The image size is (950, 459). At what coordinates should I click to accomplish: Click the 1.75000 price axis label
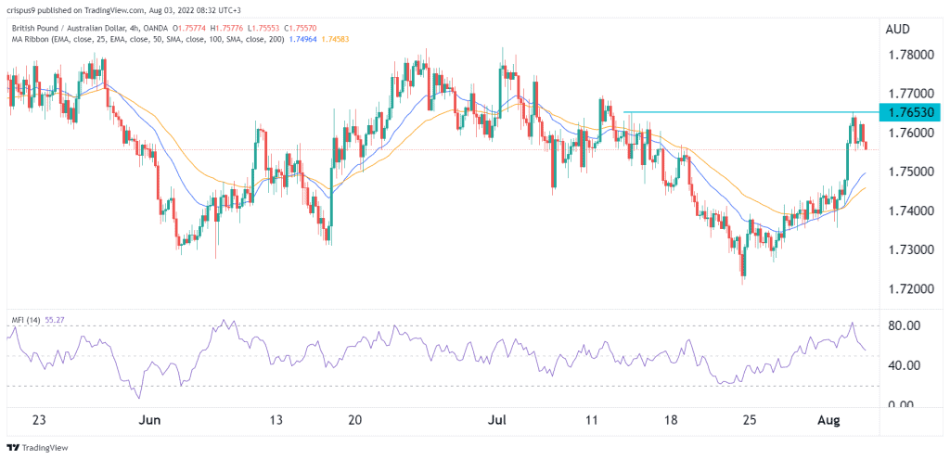point(913,172)
